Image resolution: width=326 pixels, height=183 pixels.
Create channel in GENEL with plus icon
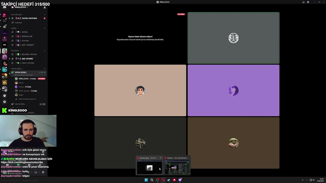click(45, 28)
